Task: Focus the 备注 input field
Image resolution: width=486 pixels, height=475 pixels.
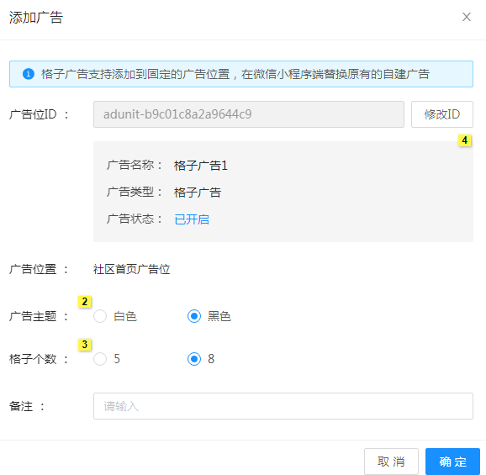Action: (283, 406)
